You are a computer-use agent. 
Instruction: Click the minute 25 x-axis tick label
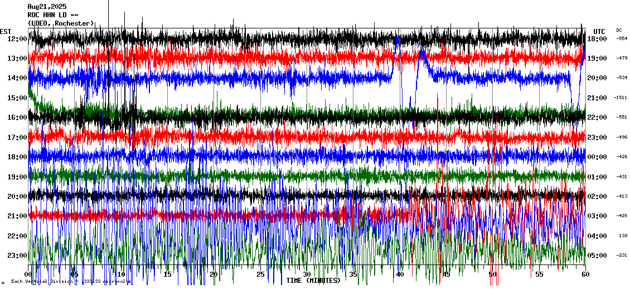pyautogui.click(x=260, y=274)
